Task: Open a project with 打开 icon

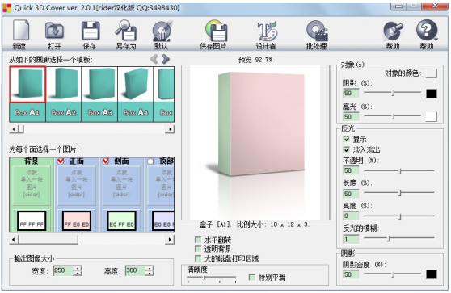Action: tap(54, 31)
